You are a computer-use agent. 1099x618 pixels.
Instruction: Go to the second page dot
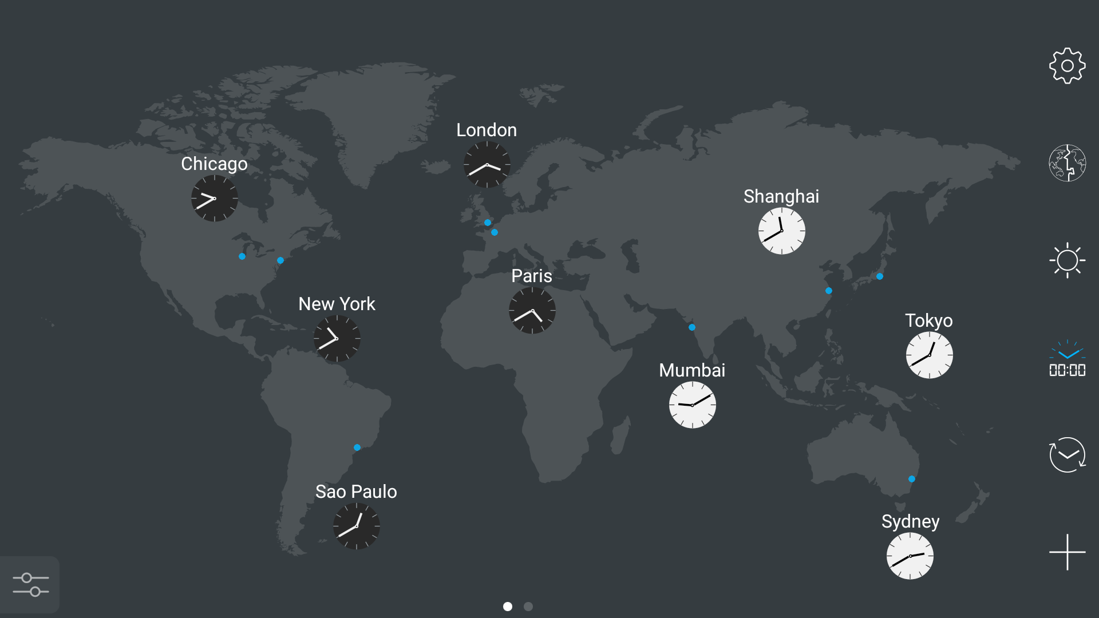pyautogui.click(x=528, y=607)
